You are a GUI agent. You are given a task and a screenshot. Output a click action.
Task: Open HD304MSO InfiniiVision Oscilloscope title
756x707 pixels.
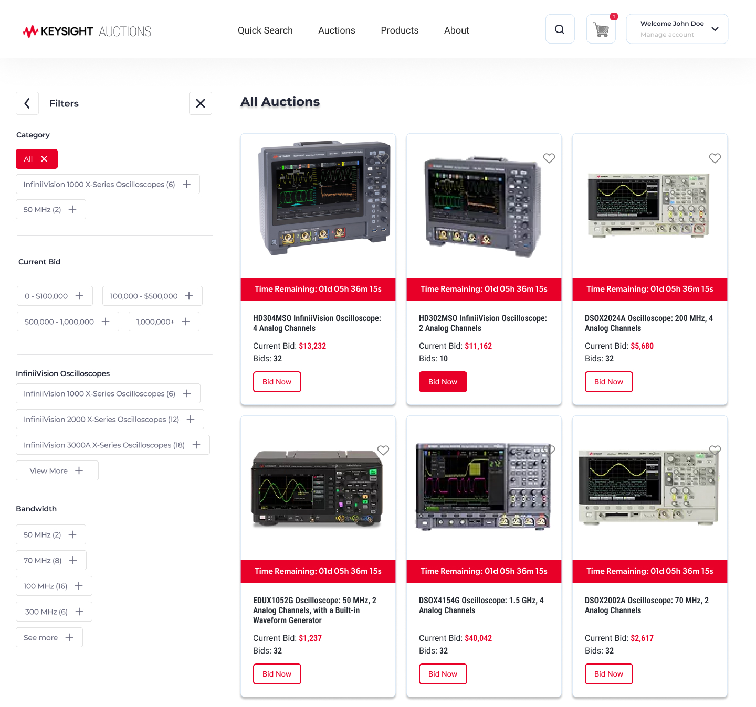click(317, 323)
